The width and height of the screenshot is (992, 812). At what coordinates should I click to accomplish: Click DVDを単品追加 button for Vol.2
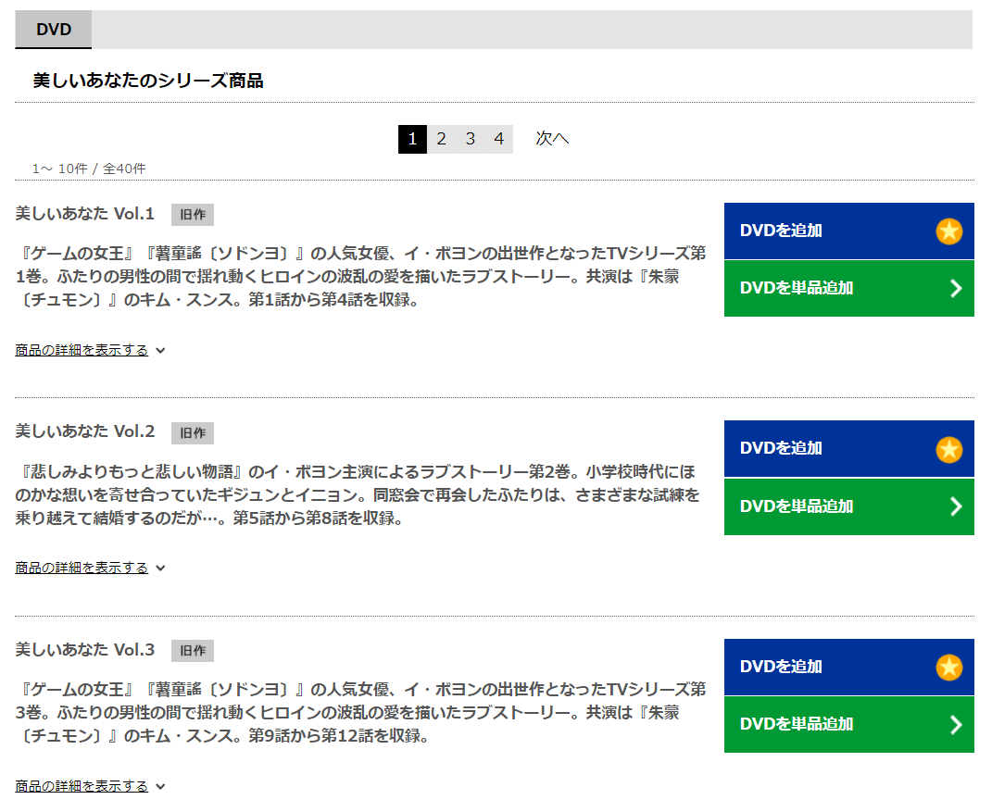tap(849, 506)
